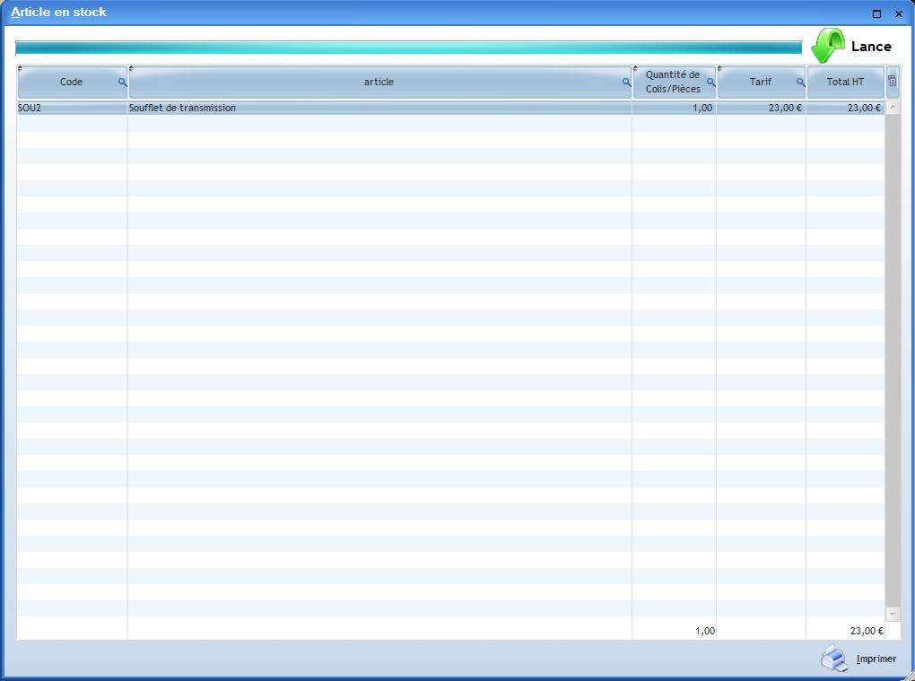
Task: Click the magnifier icon in article header
Action: (x=627, y=83)
